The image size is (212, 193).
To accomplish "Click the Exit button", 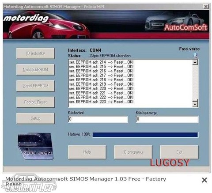I will (x=179, y=152).
